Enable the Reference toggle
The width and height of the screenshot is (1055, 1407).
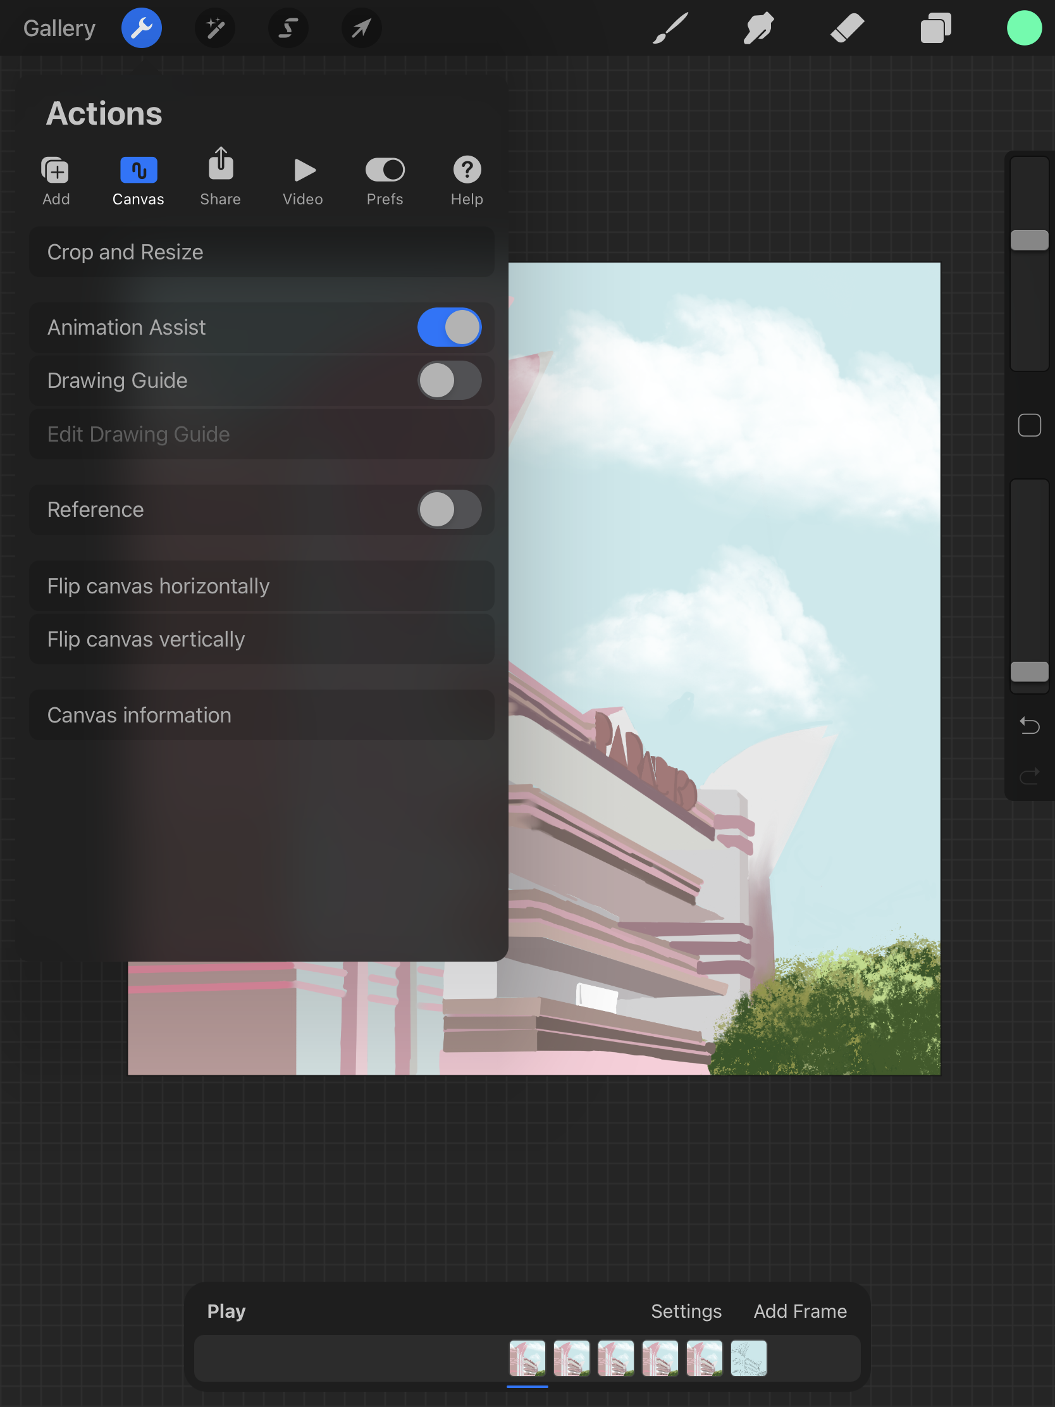click(x=449, y=509)
